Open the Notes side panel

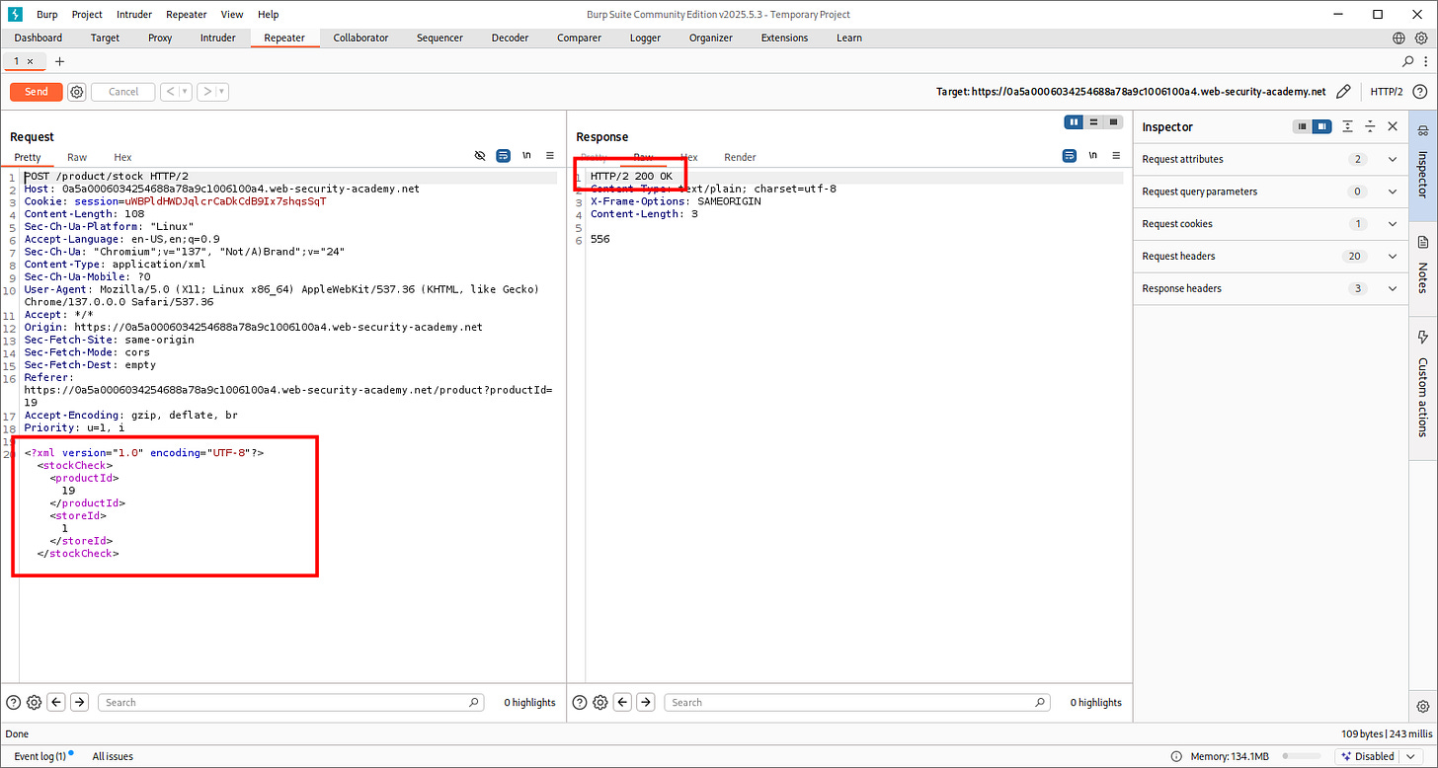[1423, 263]
